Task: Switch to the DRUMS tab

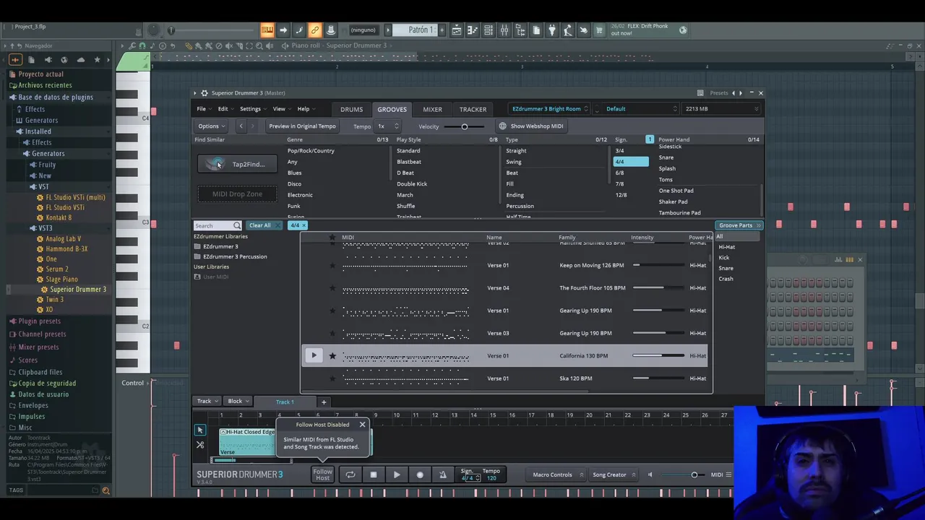Action: point(351,109)
